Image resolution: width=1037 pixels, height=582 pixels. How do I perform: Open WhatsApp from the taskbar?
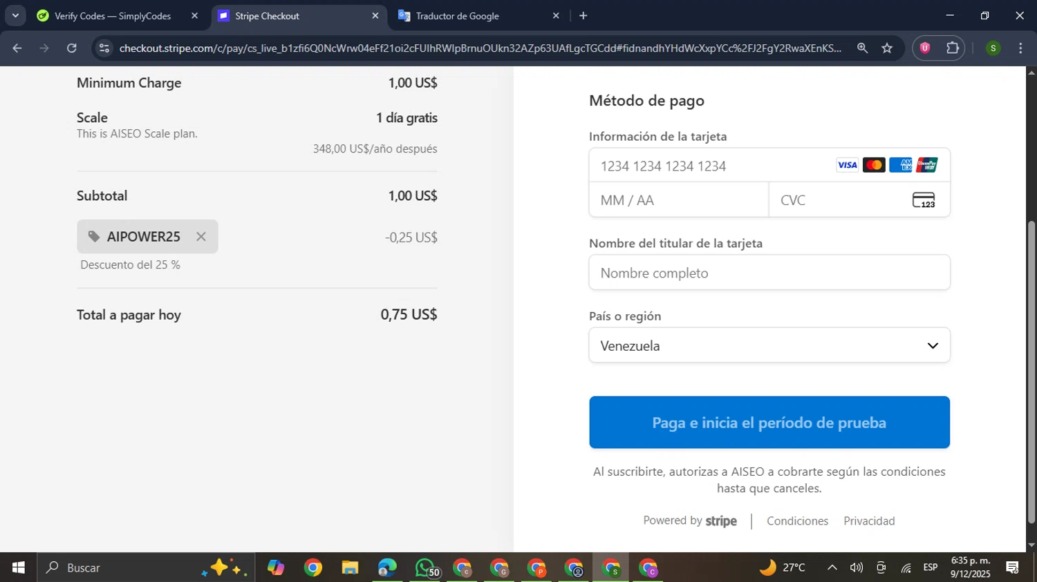[x=425, y=568]
